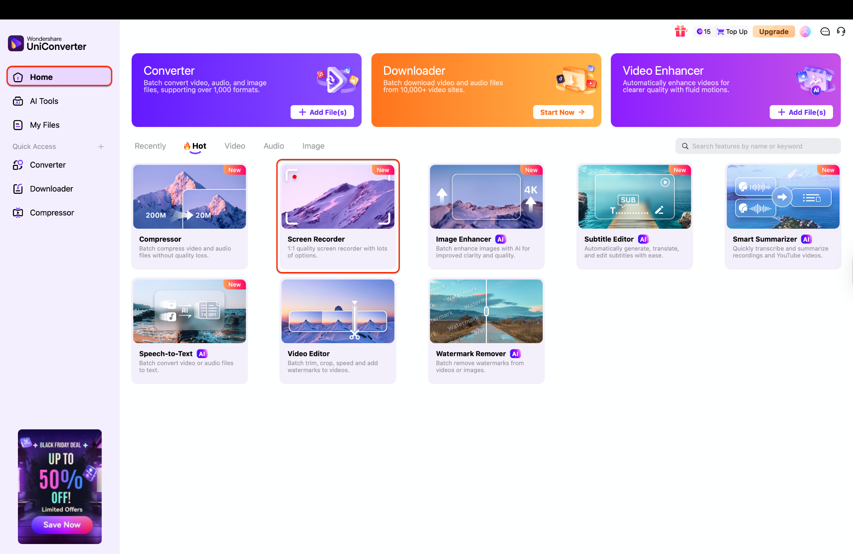Open the feedback chat icon
853x554 pixels.
coord(825,31)
